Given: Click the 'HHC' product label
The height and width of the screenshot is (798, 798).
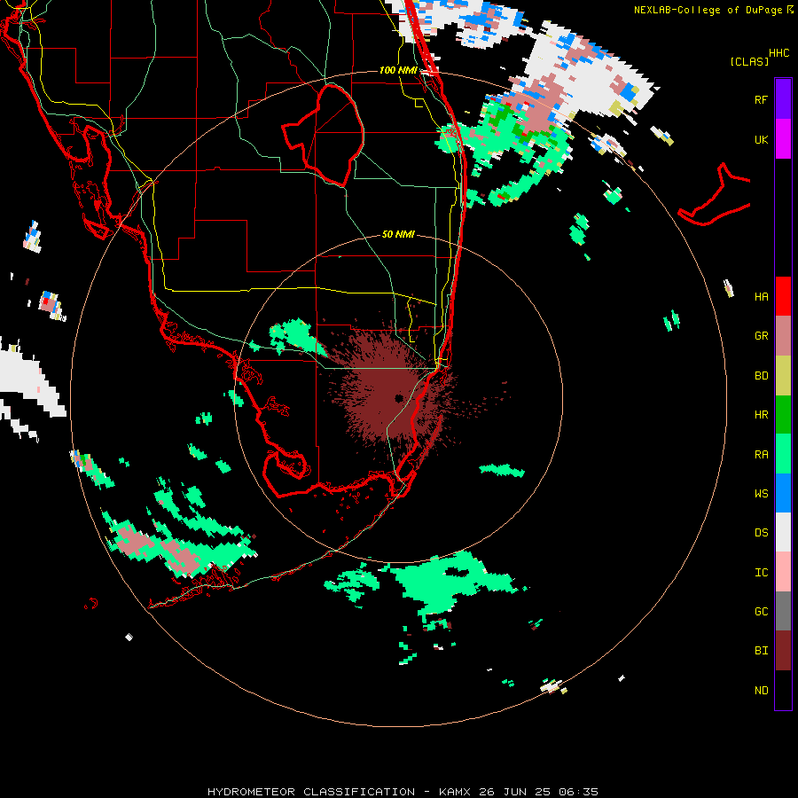Looking at the screenshot, I should [x=778, y=53].
